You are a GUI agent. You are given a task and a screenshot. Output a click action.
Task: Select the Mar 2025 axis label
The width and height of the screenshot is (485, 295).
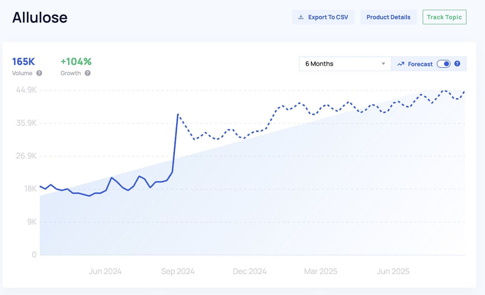[x=321, y=271]
